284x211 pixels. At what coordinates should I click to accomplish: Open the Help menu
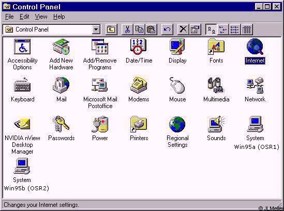59,17
